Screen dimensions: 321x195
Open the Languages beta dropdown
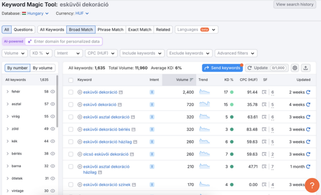tap(196, 30)
